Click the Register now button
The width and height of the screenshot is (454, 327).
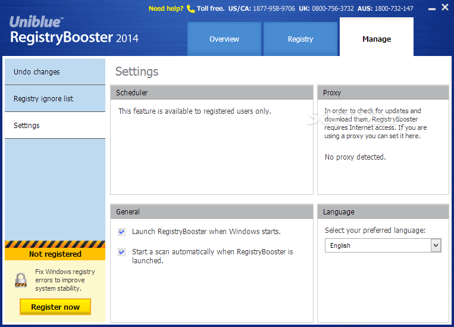[x=55, y=307]
